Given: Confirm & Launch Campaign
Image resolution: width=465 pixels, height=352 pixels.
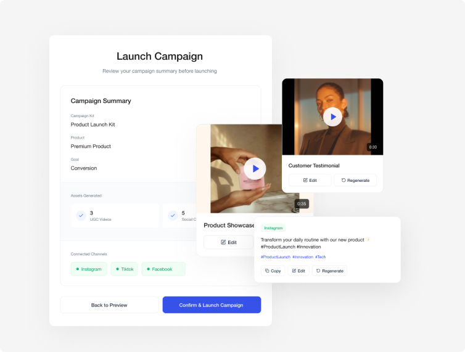Looking at the screenshot, I should pyautogui.click(x=212, y=305).
